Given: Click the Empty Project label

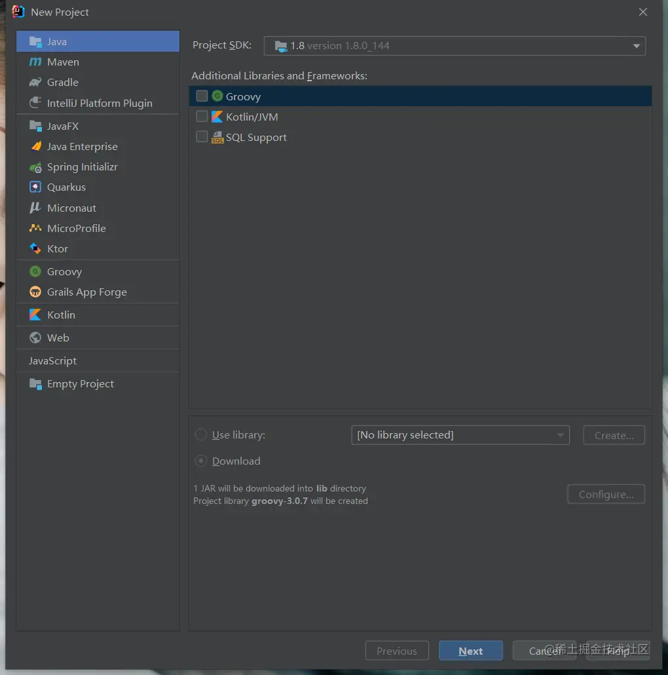Looking at the screenshot, I should coord(81,384).
